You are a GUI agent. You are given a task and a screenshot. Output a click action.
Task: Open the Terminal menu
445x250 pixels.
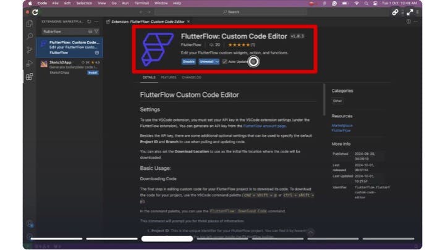click(142, 4)
